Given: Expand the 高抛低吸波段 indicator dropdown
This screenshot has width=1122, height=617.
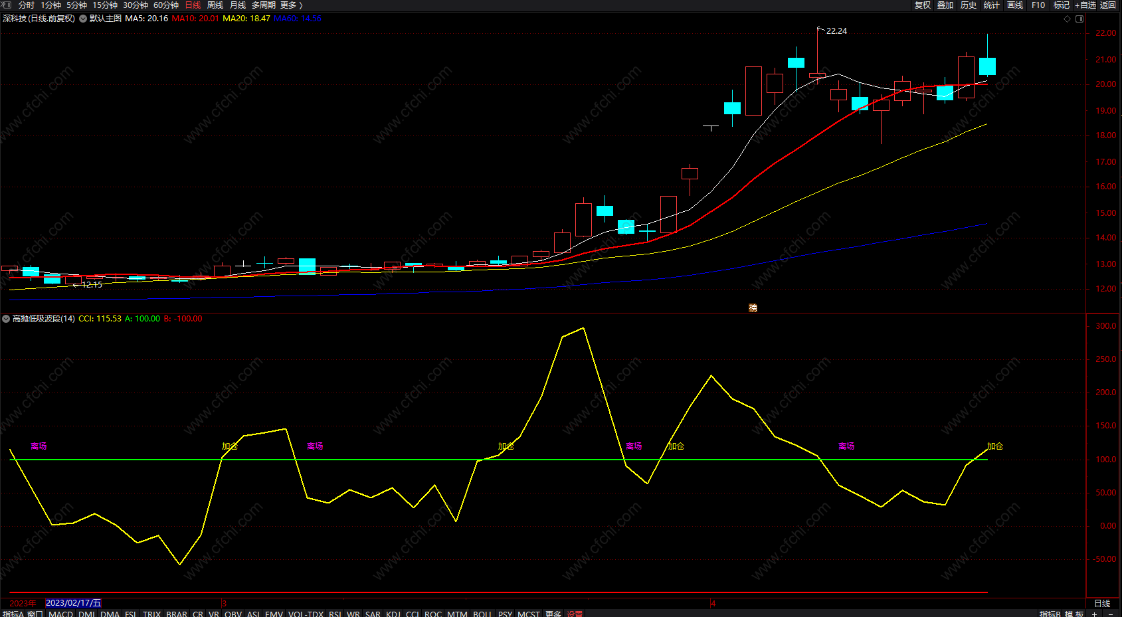Looking at the screenshot, I should click(6, 319).
